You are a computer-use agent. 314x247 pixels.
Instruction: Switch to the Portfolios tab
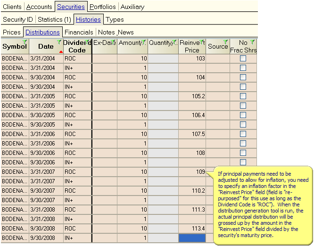point(103,7)
